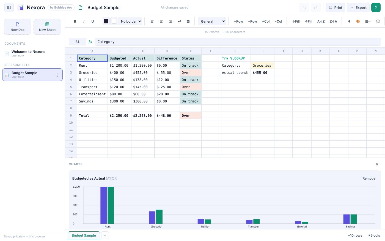Click the data validation list-check icon
385x241 pixels.
(368, 21)
